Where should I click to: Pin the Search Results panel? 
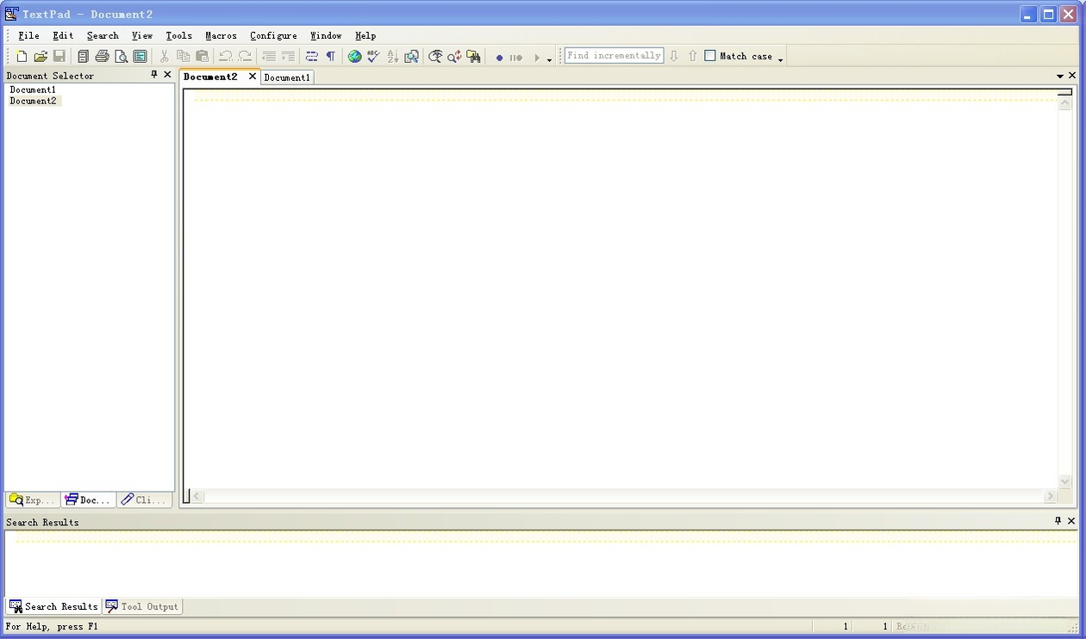click(x=1058, y=521)
